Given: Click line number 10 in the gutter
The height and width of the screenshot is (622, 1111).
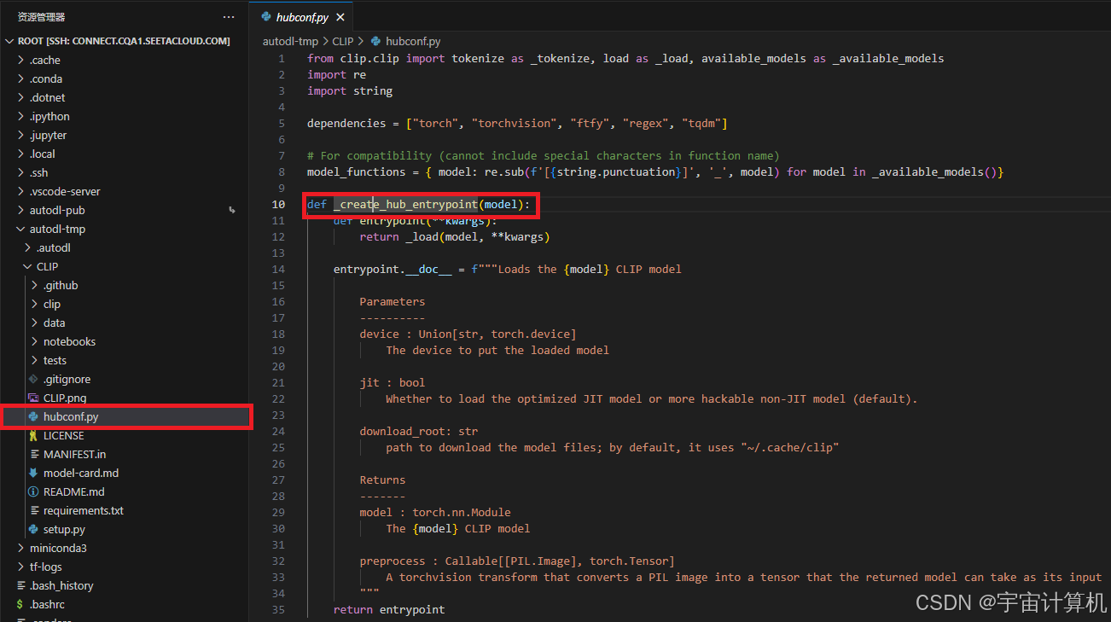Looking at the screenshot, I should (x=279, y=205).
